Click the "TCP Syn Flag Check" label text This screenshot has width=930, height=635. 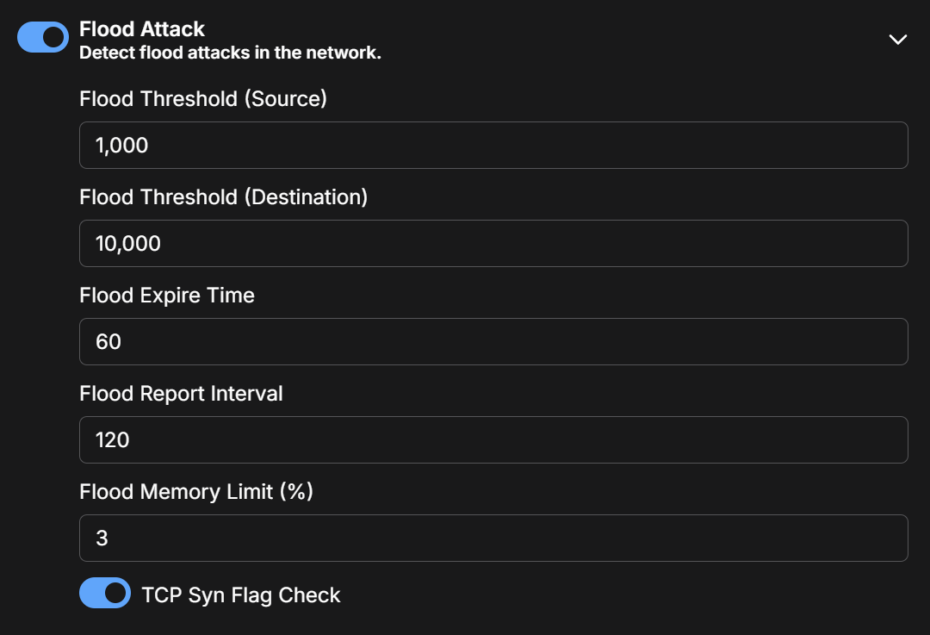[x=241, y=595]
